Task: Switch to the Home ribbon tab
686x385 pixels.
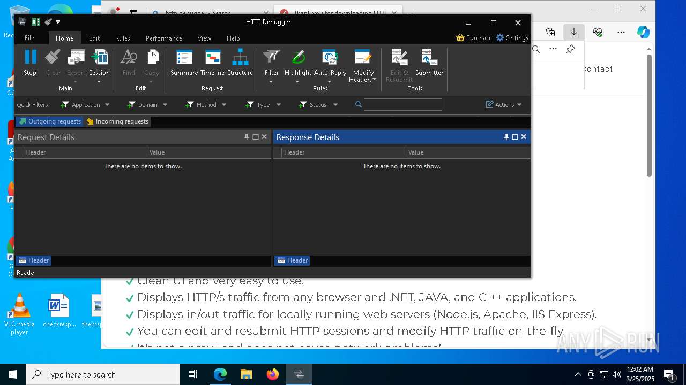Action: 64,38
